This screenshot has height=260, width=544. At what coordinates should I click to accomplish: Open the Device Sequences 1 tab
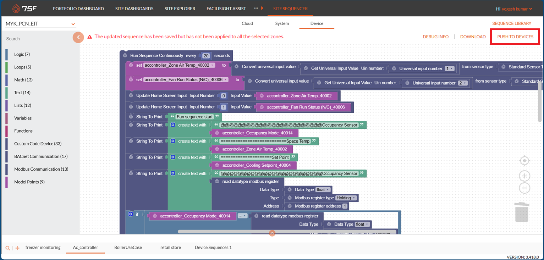pyautogui.click(x=213, y=248)
